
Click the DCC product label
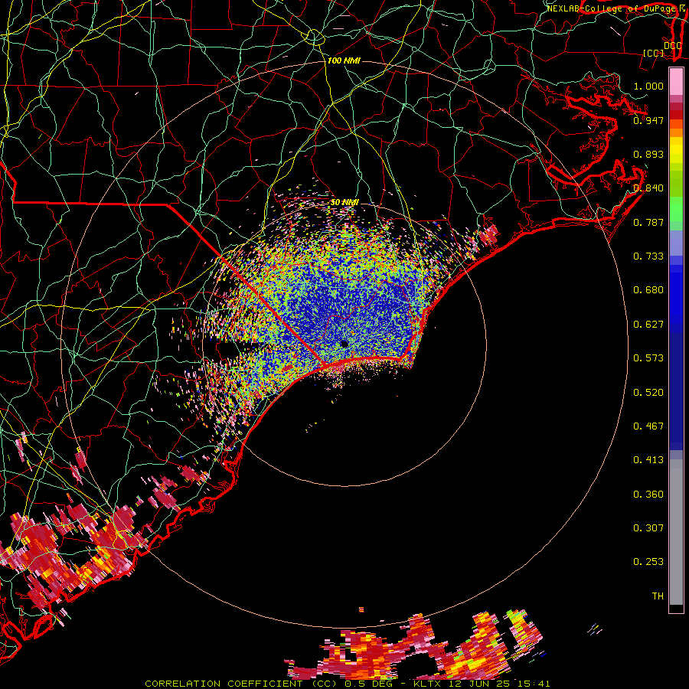(x=672, y=46)
